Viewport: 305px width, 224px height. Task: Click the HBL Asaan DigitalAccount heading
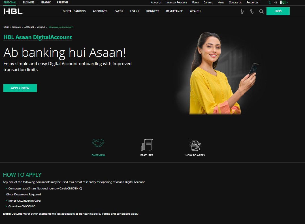[38, 37]
